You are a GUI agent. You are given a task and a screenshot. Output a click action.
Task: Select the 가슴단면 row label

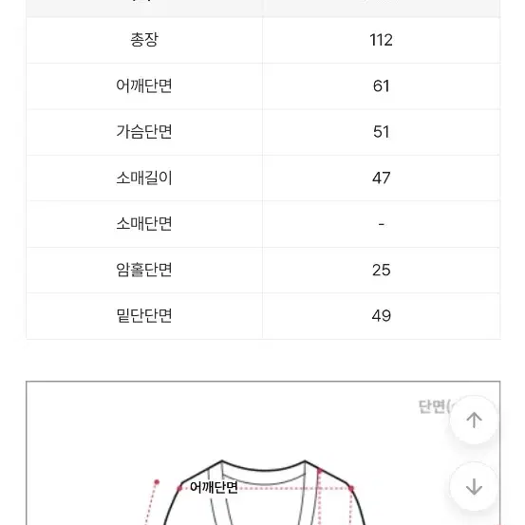pos(144,132)
